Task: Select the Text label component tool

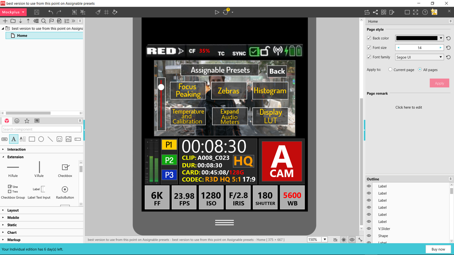Action: coord(13,139)
